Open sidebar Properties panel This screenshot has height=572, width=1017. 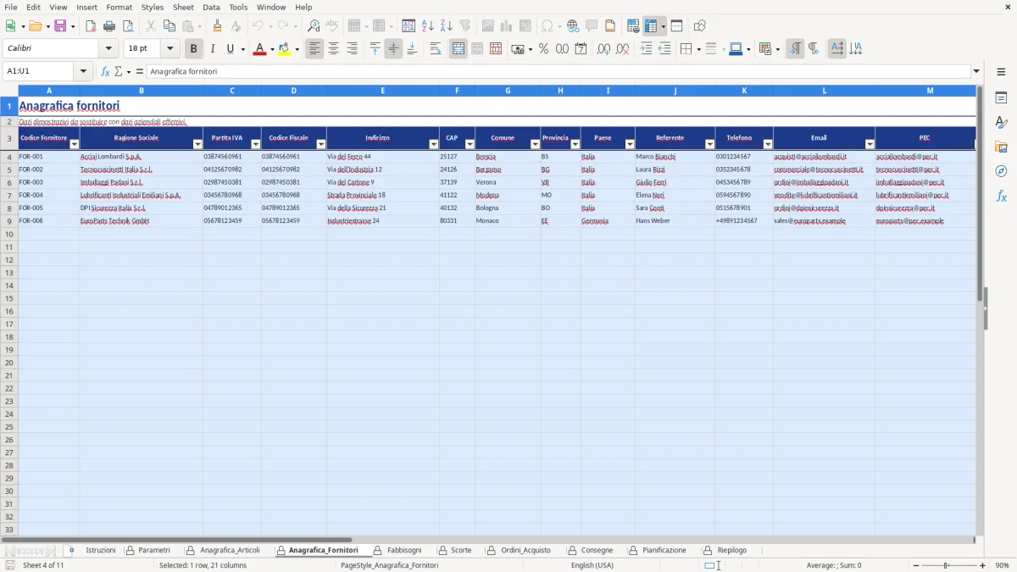coord(1001,98)
